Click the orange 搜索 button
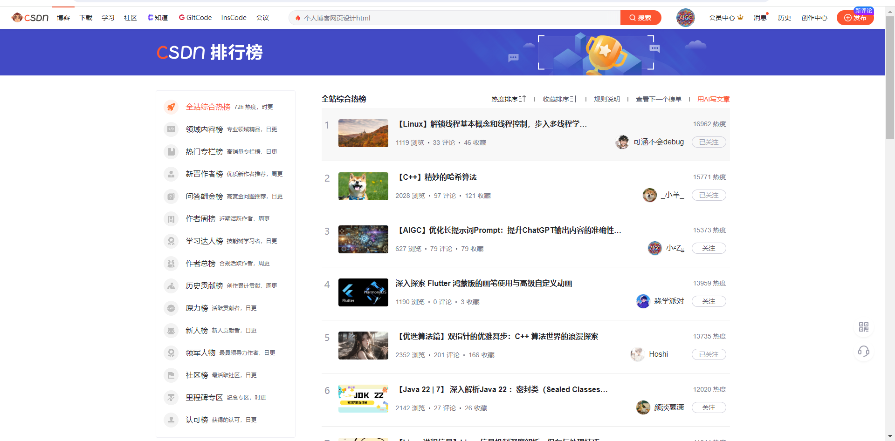The width and height of the screenshot is (895, 441). coord(640,18)
